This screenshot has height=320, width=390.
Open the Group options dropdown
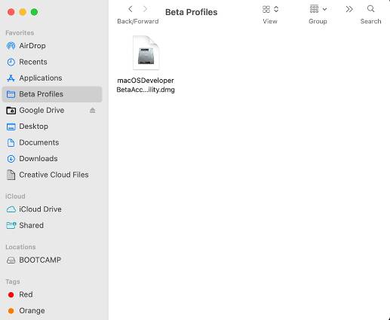pos(318,9)
